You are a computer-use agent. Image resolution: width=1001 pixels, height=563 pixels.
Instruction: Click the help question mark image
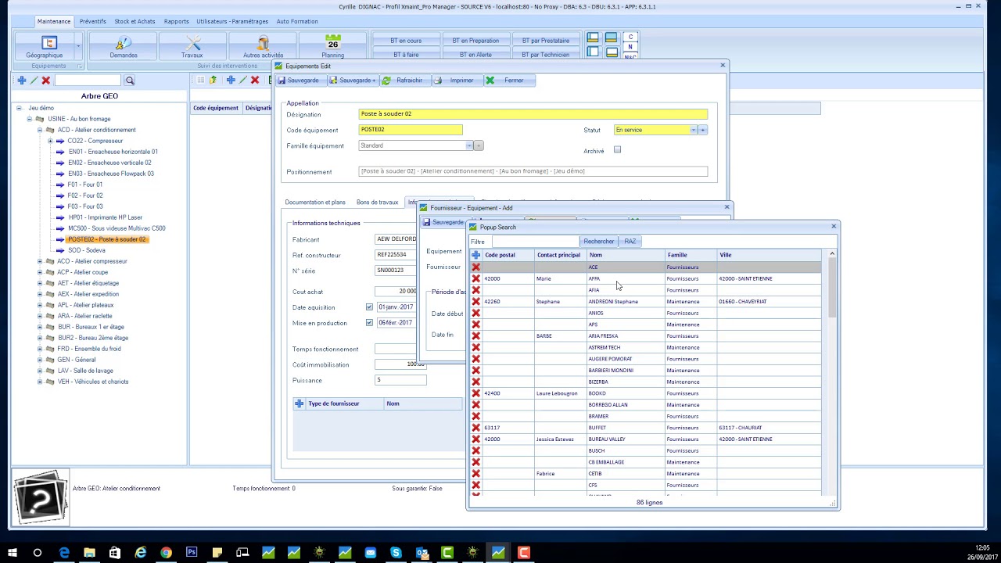(x=40, y=497)
